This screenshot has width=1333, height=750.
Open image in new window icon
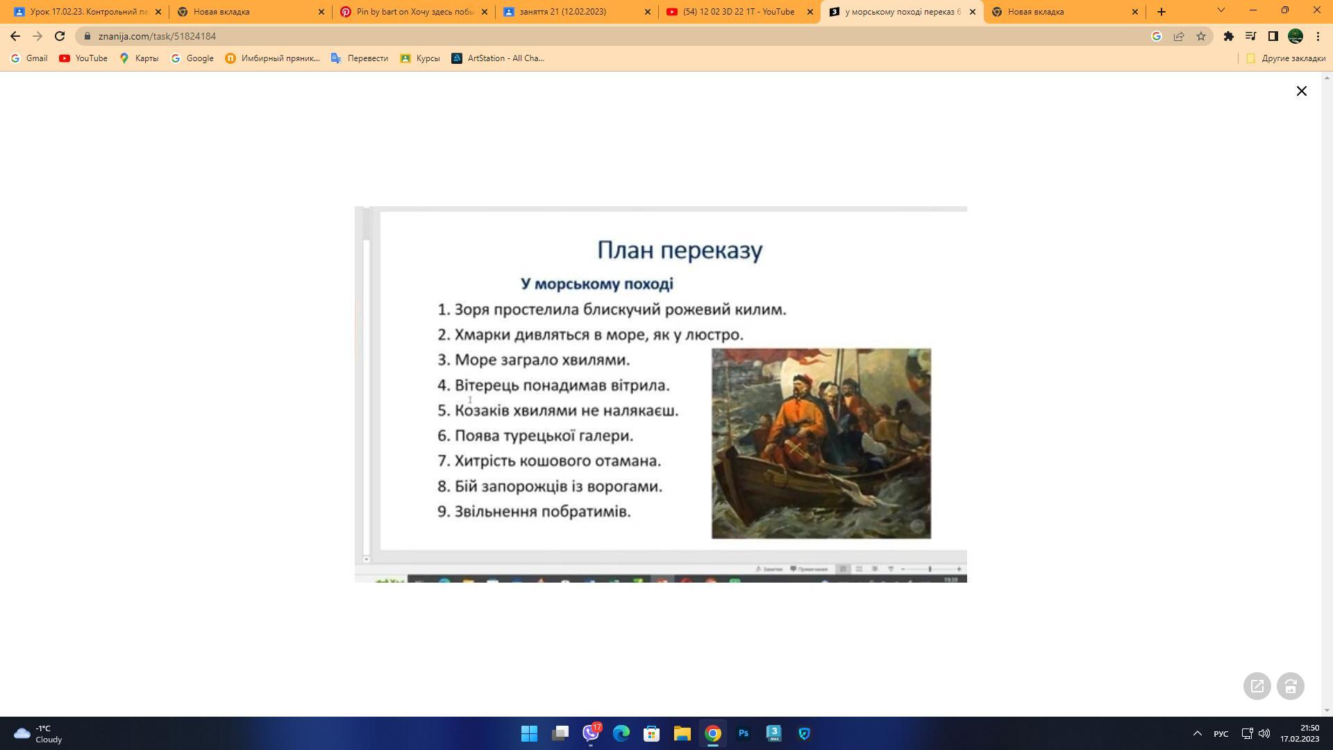[x=1257, y=686]
